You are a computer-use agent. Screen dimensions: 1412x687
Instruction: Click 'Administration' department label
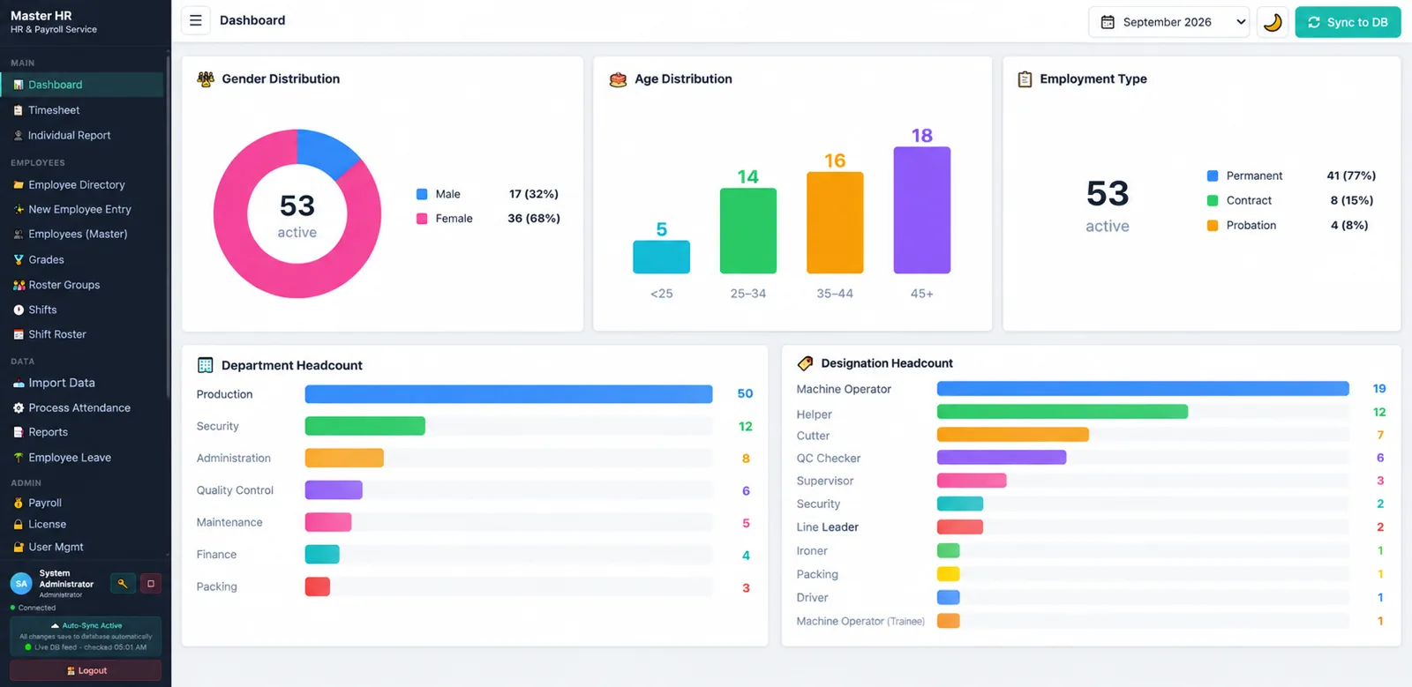point(234,459)
